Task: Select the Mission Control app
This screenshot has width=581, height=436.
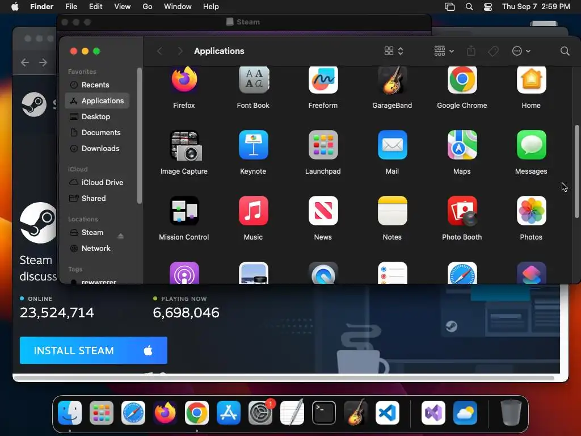Action: coord(184,211)
